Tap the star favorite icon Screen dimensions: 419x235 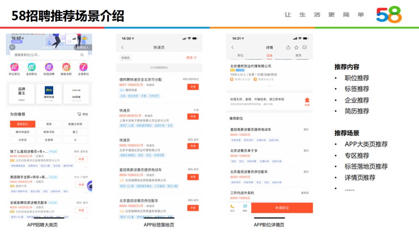click(296, 48)
